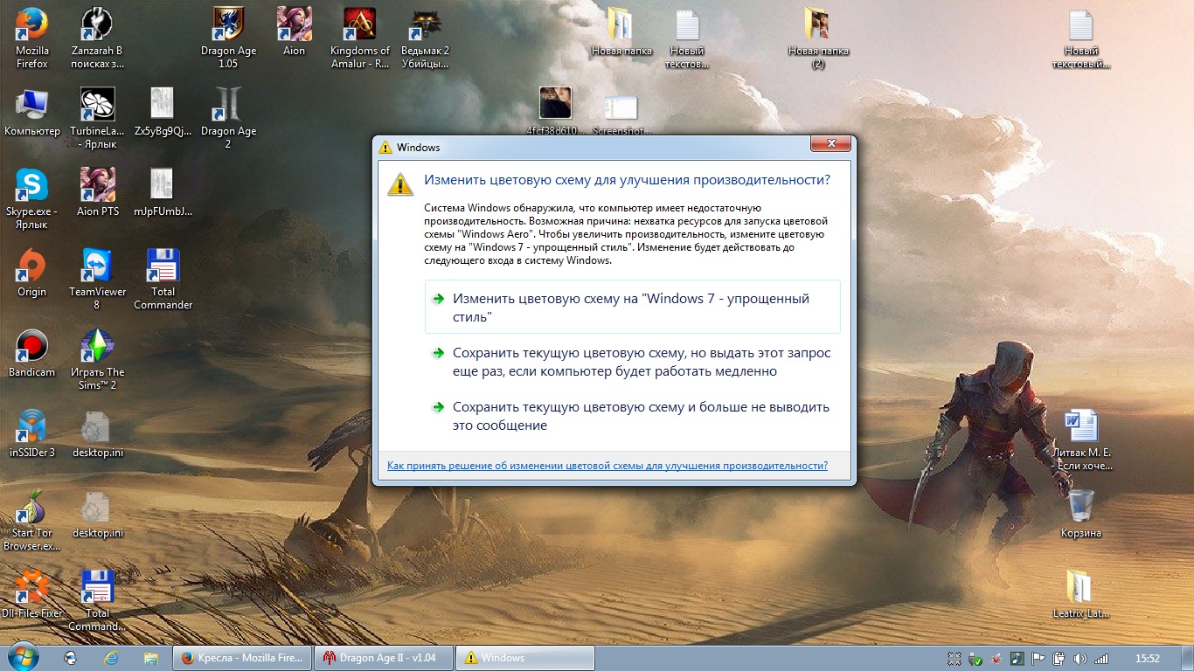The image size is (1194, 671).
Task: Choose Сохранить схему и больше не выводить сообщение
Action: [632, 416]
